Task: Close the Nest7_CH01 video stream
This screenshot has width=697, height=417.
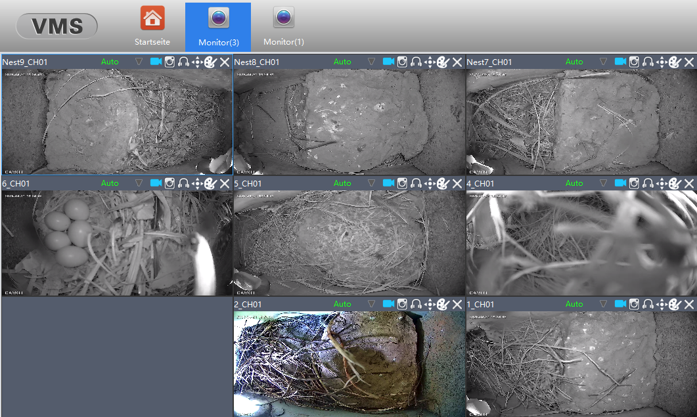Action: 689,62
